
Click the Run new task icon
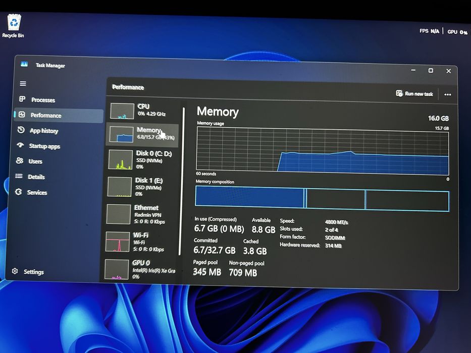(399, 93)
